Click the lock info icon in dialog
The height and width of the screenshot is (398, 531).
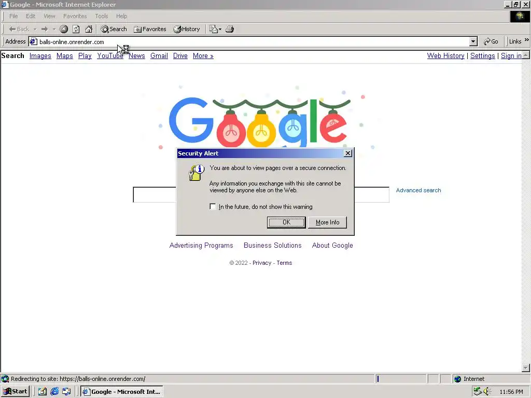pyautogui.click(x=197, y=173)
